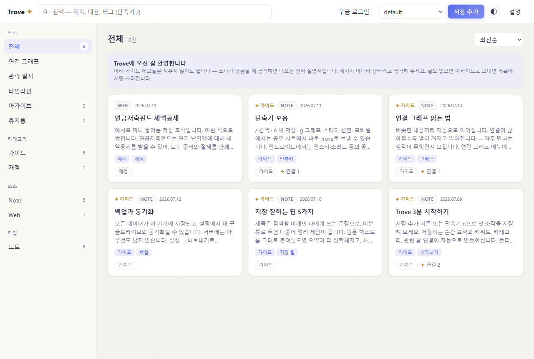Focus the search input field
The image size is (534, 359).
point(155,12)
